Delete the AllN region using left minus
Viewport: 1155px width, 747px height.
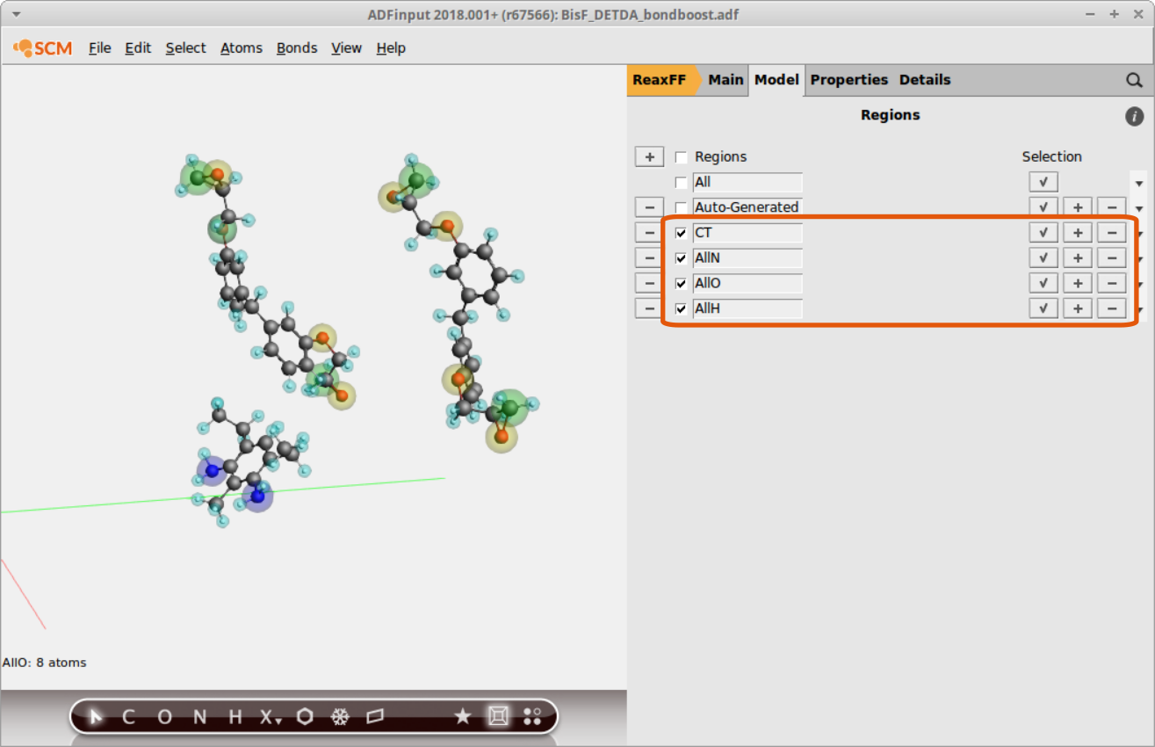[x=649, y=258]
